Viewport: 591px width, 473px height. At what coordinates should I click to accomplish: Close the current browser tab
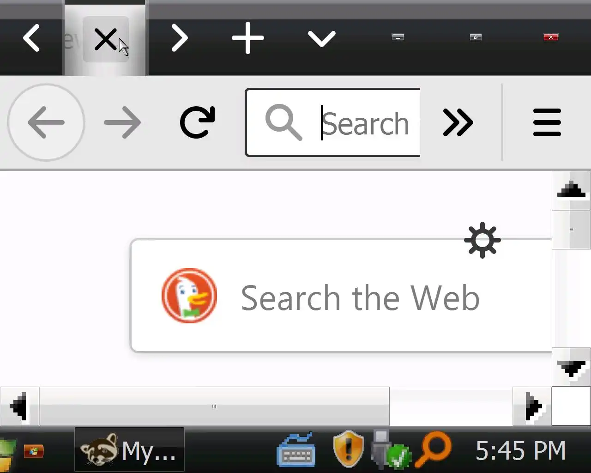click(x=105, y=39)
